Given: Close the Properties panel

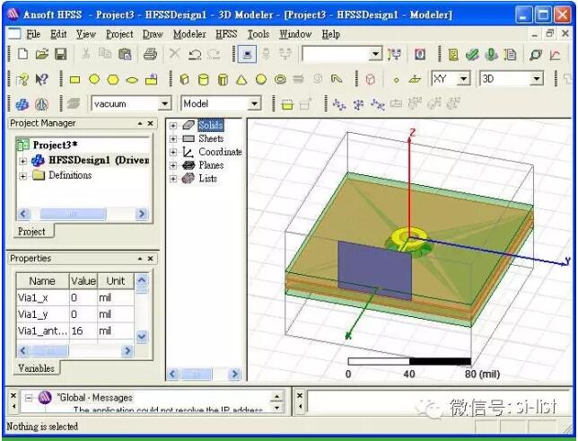Looking at the screenshot, I should coord(151,259).
